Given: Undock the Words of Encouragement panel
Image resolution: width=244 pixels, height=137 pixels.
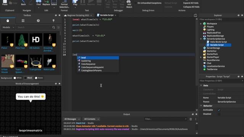Looking at the screenshot, I should click(x=56, y=84).
